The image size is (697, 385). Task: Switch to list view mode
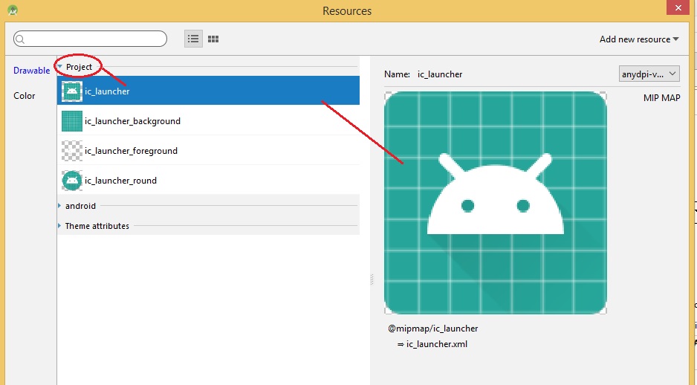pyautogui.click(x=193, y=39)
